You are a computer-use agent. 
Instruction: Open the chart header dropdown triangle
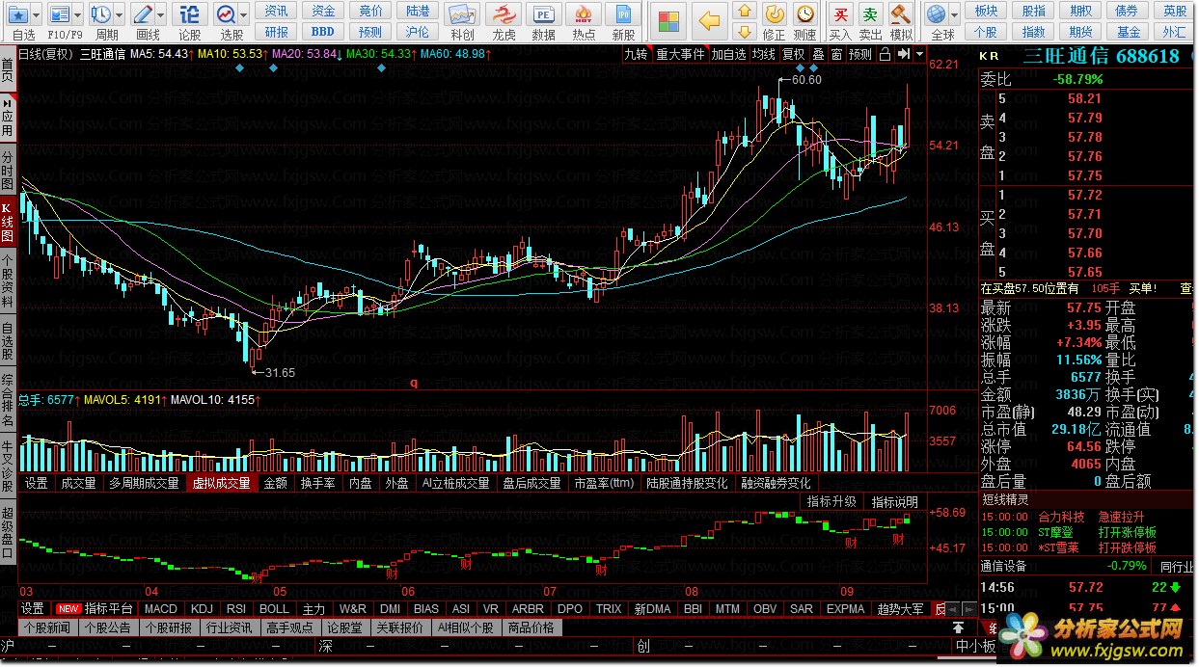[x=920, y=54]
